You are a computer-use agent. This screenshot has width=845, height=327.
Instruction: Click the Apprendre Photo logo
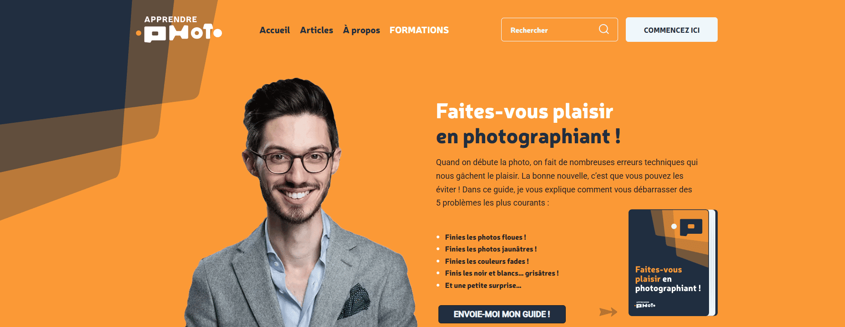[x=179, y=29]
